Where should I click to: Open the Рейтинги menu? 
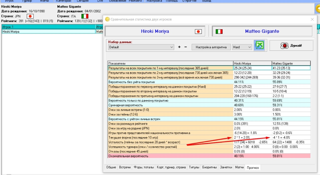coord(136,1)
